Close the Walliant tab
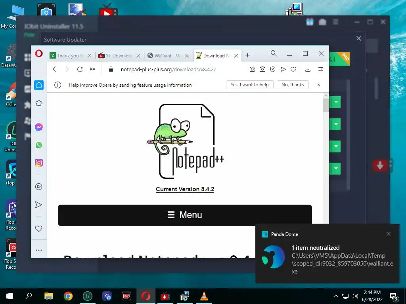This screenshot has width=406, height=304. coord(187,55)
